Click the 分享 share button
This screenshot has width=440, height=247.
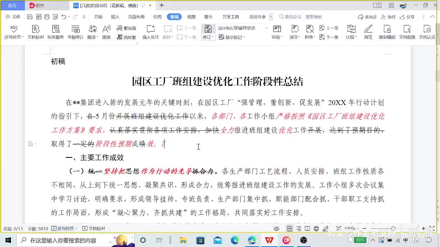[x=407, y=17]
